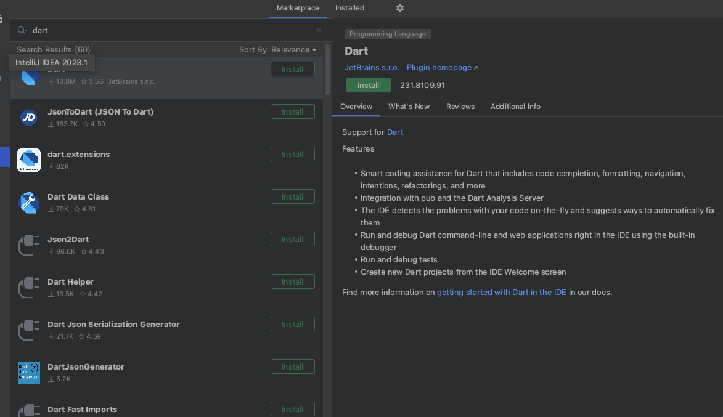723x417 pixels.
Task: Select the DartJsonGenerator plugin icon
Action: (28, 372)
